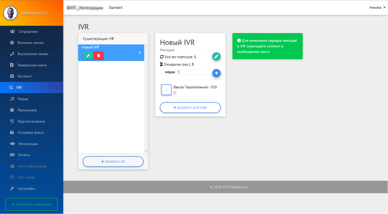Screen dimensions: 388x214
Task: Click the Standart tariff label in header
Action: click(116, 8)
